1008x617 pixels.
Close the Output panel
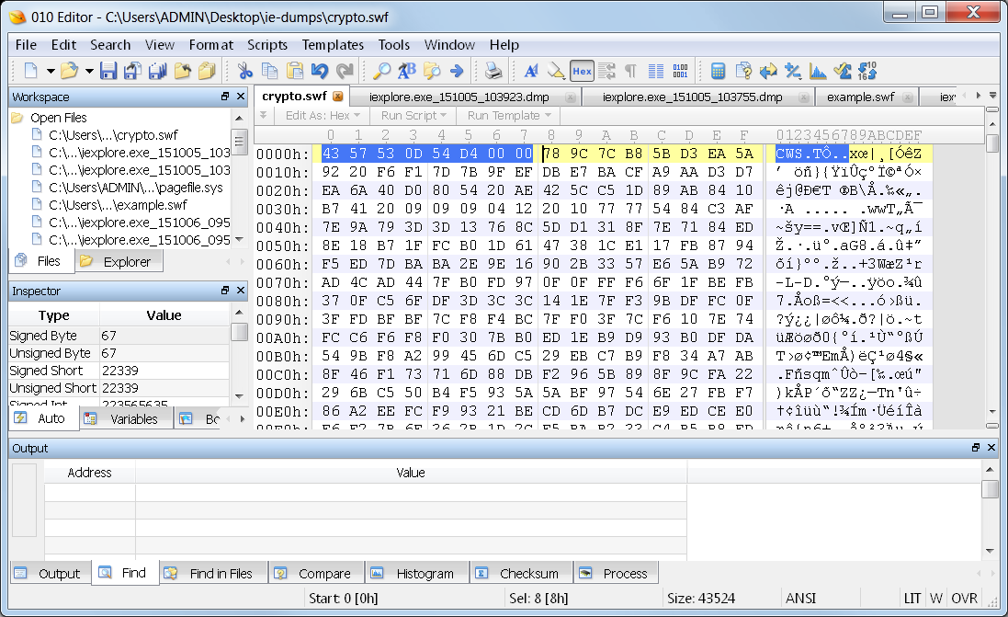991,448
